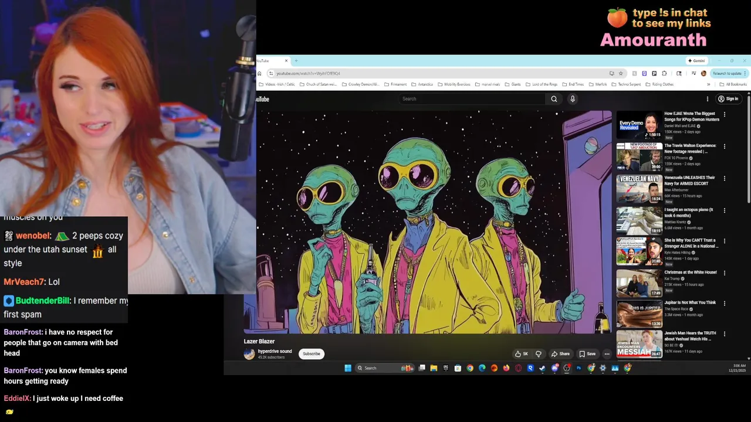
Task: Open File Explorer from the taskbar
Action: click(434, 368)
